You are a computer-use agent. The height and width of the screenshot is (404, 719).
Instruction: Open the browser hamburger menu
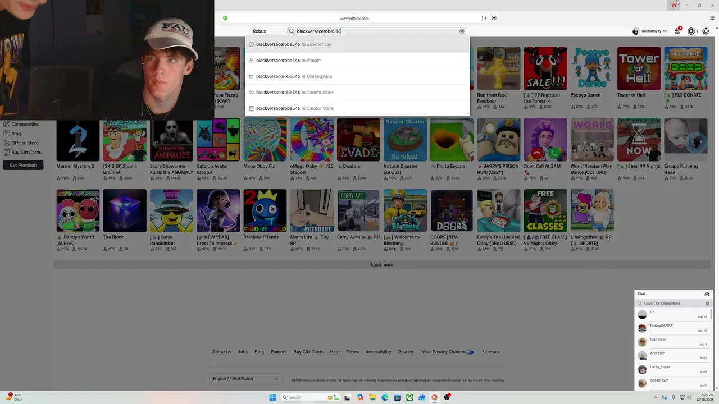click(712, 18)
